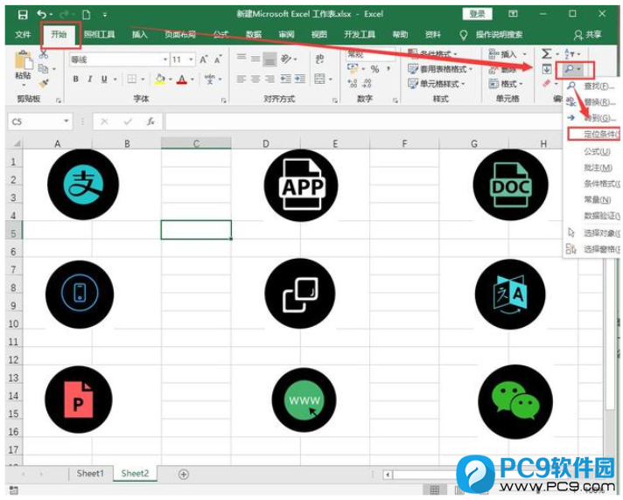Click the Increase Indent icon
The image size is (623, 500).
click(x=300, y=79)
